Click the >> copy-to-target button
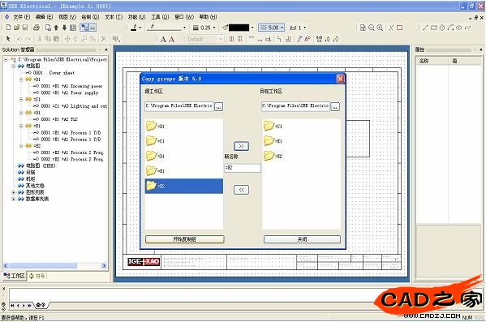Viewport: 486px width, 322px height. tap(241, 146)
